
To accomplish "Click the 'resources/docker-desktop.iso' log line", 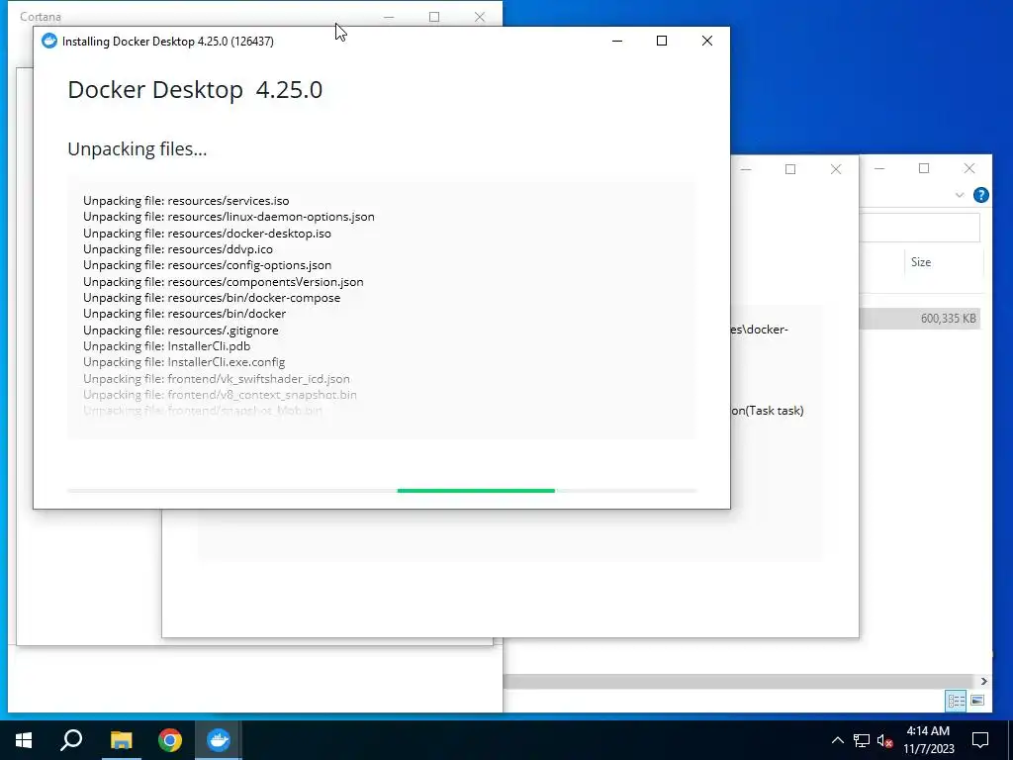I will pos(207,234).
